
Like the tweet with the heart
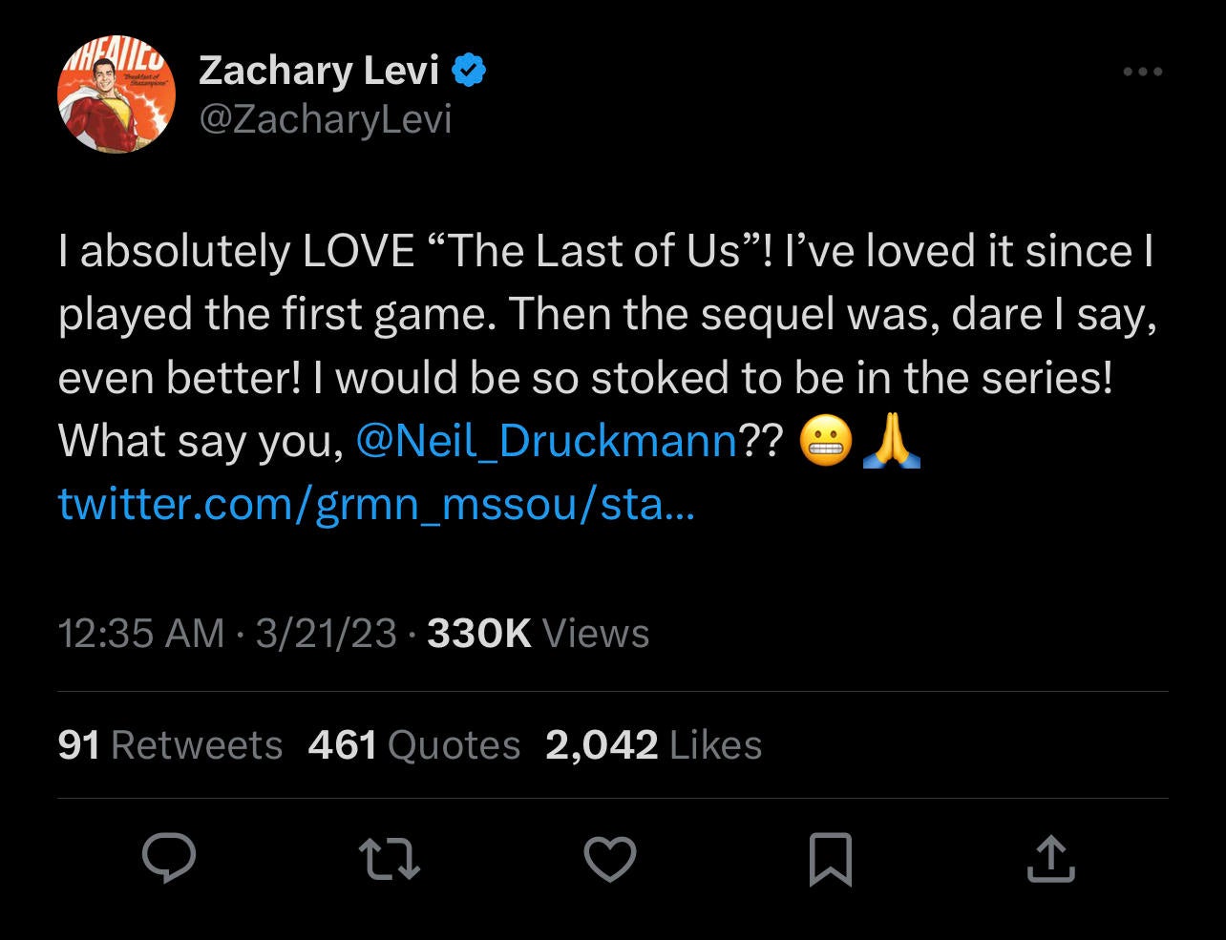(x=611, y=860)
